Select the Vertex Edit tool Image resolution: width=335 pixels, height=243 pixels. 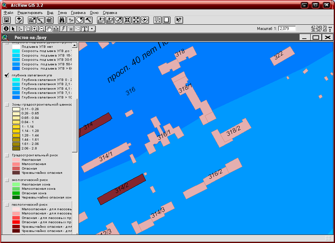pos(20,29)
